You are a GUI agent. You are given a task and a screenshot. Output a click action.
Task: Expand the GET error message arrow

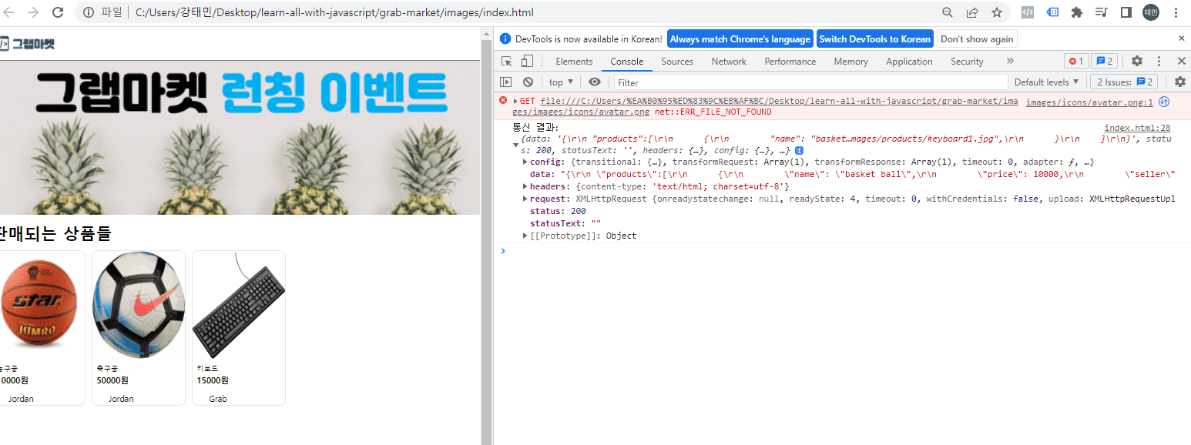[x=515, y=101]
